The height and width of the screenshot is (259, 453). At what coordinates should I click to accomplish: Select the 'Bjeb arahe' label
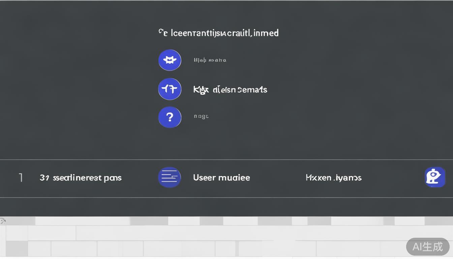point(210,60)
